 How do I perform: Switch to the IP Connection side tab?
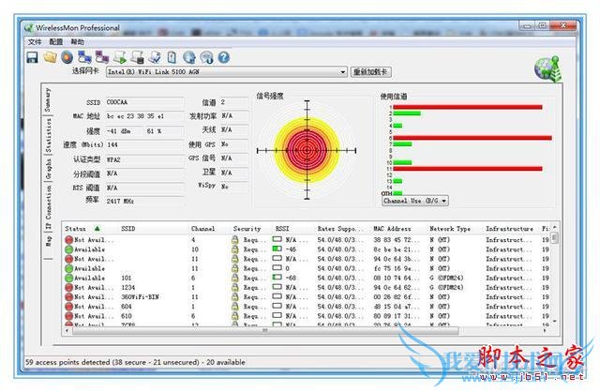[48, 207]
